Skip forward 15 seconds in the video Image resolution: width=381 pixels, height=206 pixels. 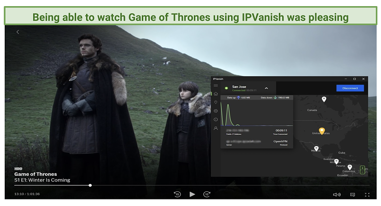point(207,194)
